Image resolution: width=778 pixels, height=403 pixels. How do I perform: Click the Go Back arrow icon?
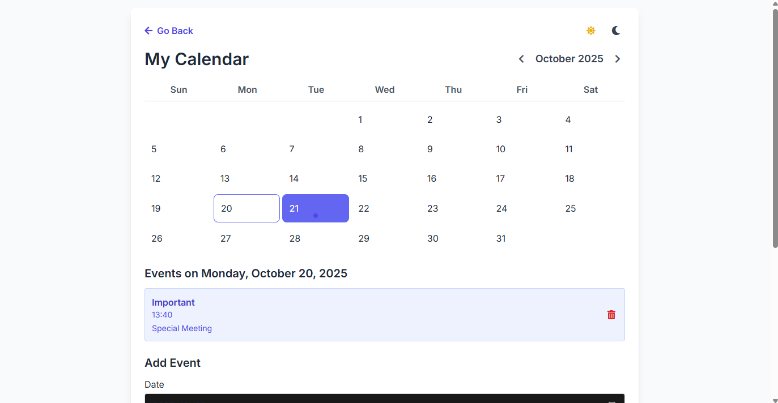[x=148, y=31]
